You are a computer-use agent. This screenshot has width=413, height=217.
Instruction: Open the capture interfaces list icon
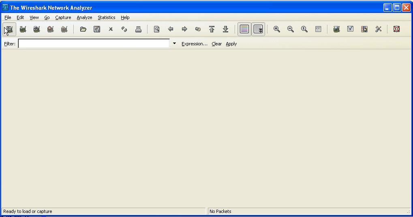coord(9,29)
